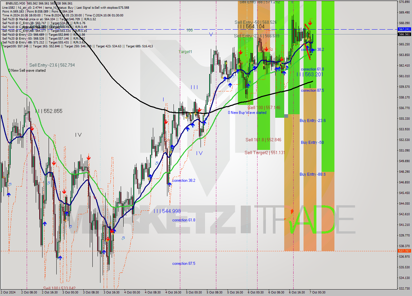This screenshot has height=296, width=412.
Task: Click the '100' level label near dashed line
Action: [190, 30]
